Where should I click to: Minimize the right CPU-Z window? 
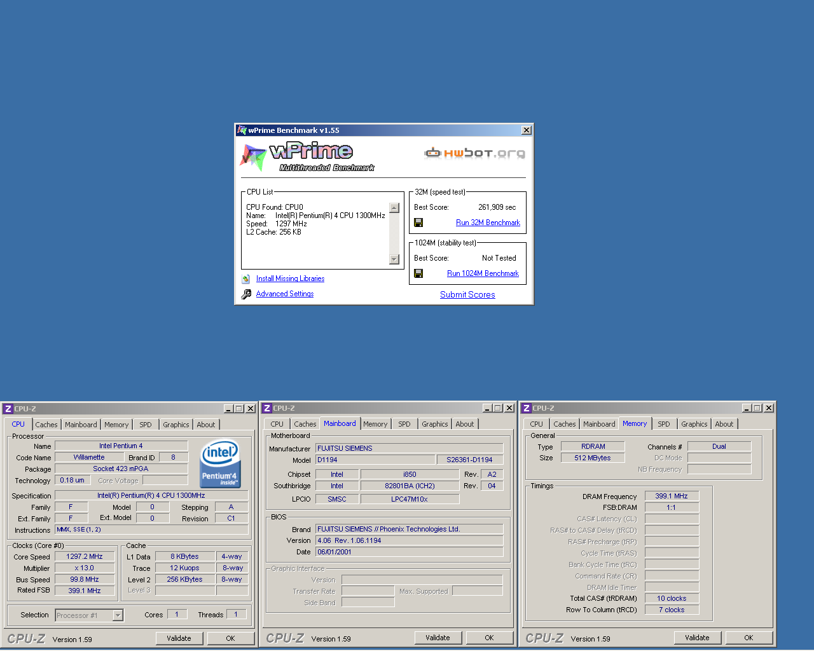pyautogui.click(x=747, y=408)
